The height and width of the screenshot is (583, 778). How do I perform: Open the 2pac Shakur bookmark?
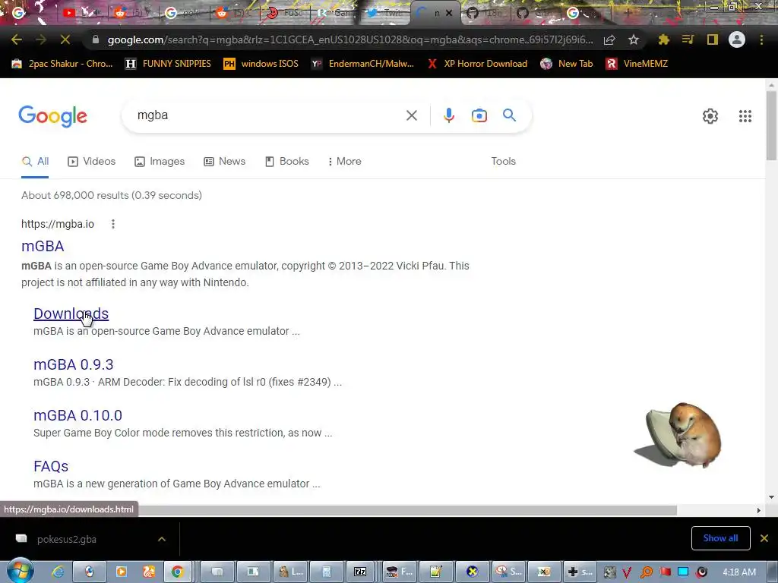62,64
